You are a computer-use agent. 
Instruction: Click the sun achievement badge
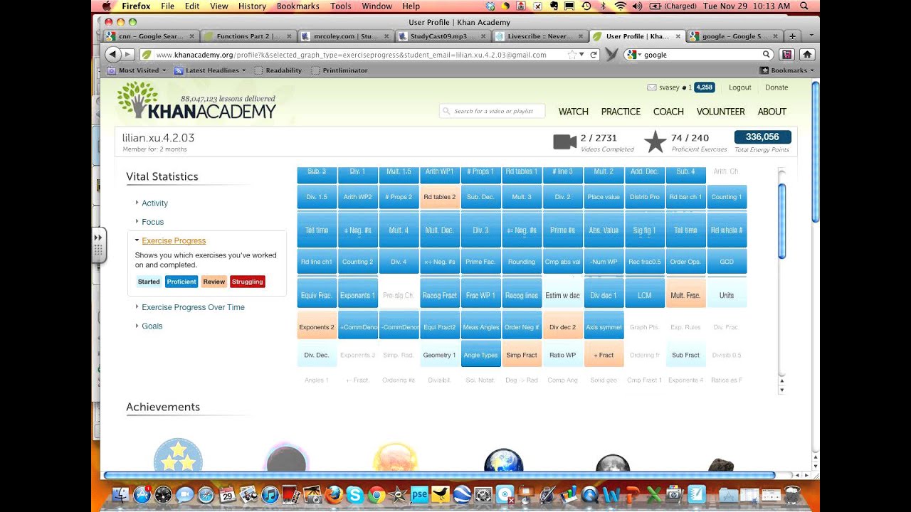pos(394,458)
